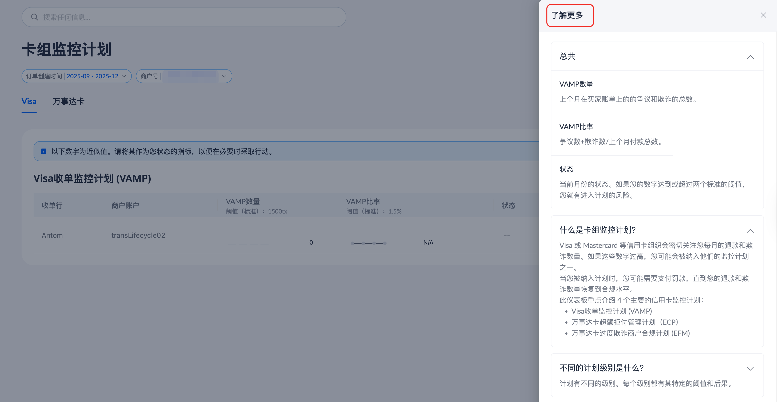Collapse the 总共 section chevron
This screenshot has height=402, width=777.
coord(750,57)
